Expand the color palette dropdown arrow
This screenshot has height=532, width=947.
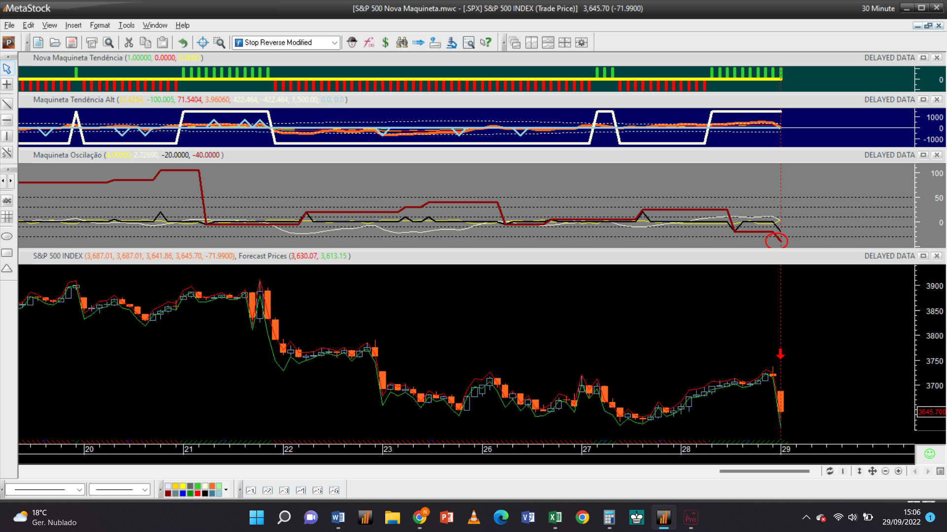pos(226,490)
